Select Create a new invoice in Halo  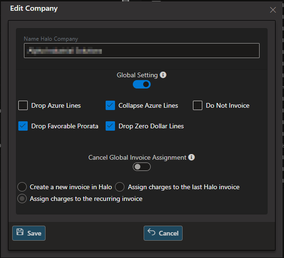tap(22, 187)
